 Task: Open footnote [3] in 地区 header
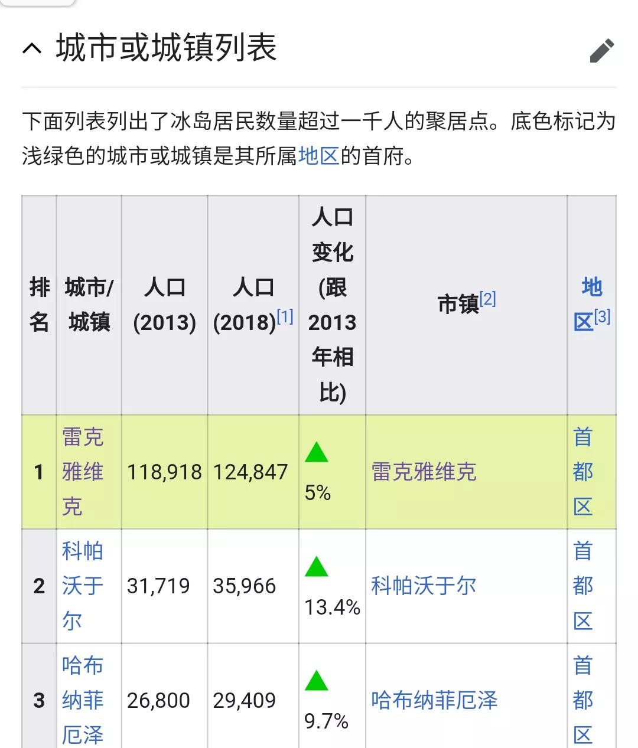[602, 317]
